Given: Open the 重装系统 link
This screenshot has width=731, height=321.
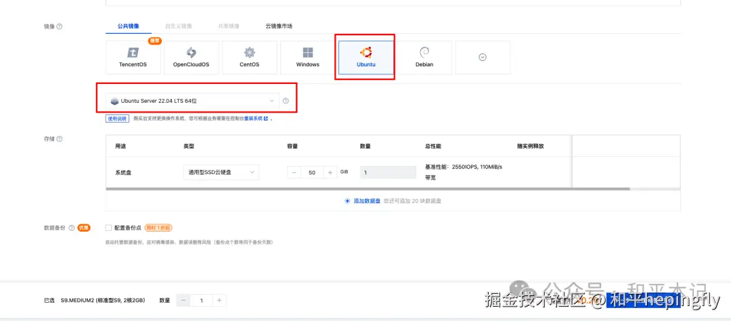Looking at the screenshot, I should (256, 119).
